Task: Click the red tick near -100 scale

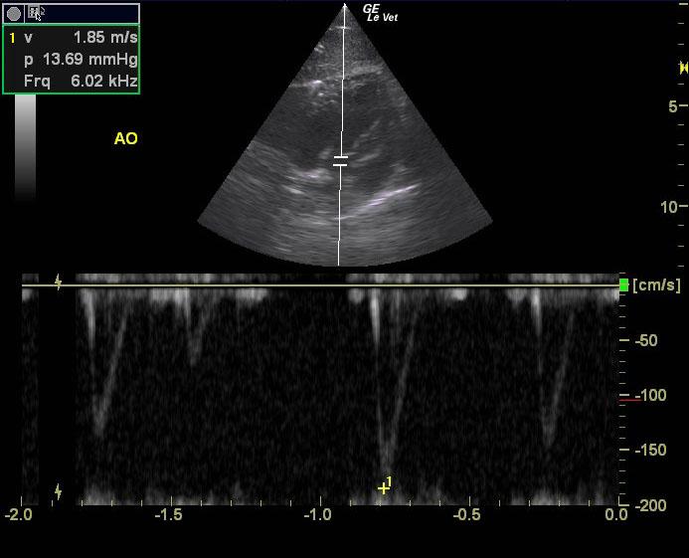Action: click(630, 400)
